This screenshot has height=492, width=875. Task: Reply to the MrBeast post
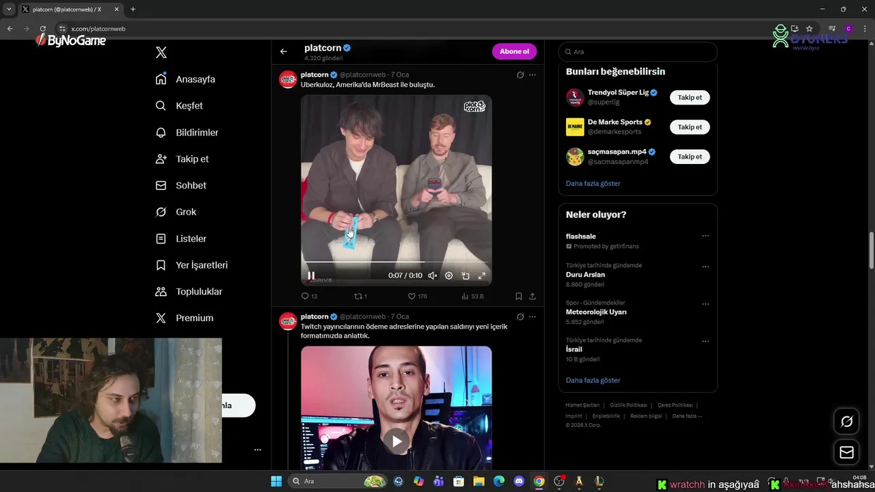pos(309,297)
